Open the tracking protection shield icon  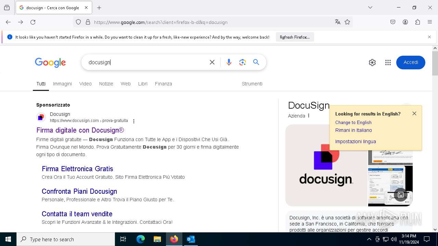[x=78, y=22]
